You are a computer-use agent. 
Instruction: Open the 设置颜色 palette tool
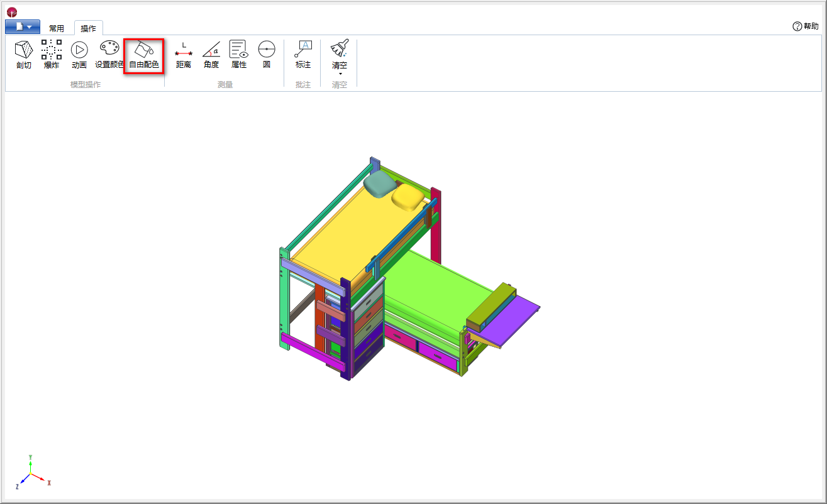(109, 55)
